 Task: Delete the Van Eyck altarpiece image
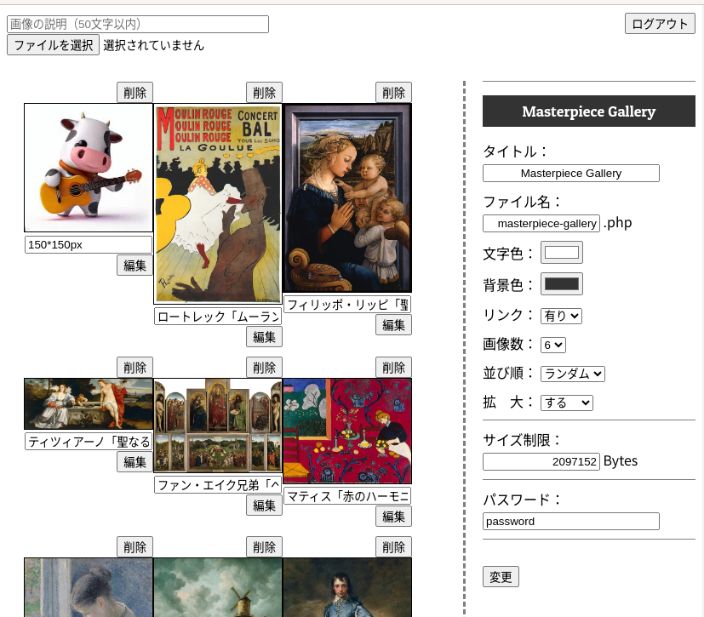click(x=264, y=368)
